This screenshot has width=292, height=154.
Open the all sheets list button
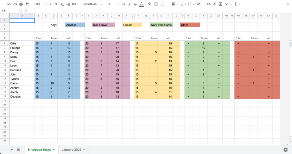pyautogui.click(x=18, y=149)
